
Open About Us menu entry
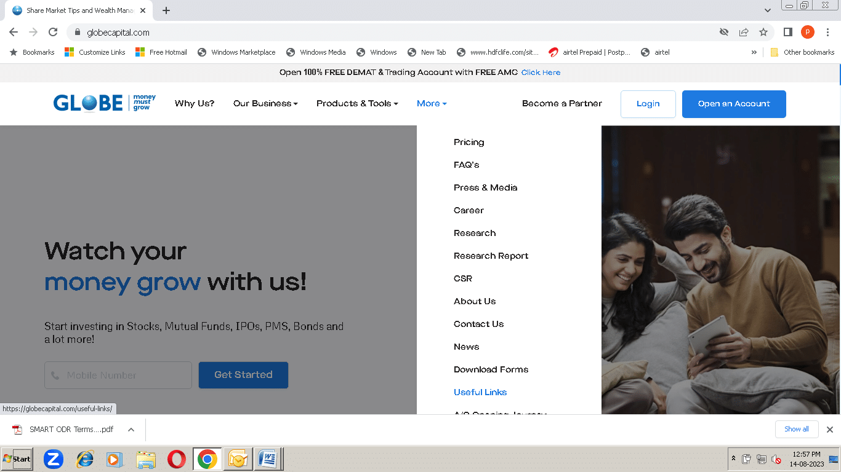pos(475,301)
